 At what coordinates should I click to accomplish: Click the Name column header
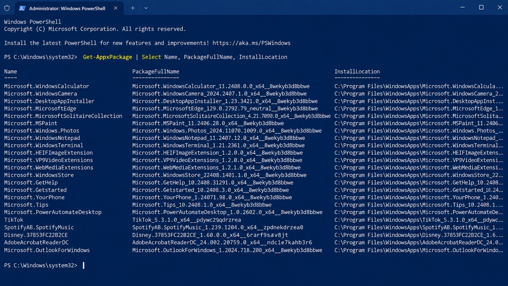(10, 72)
